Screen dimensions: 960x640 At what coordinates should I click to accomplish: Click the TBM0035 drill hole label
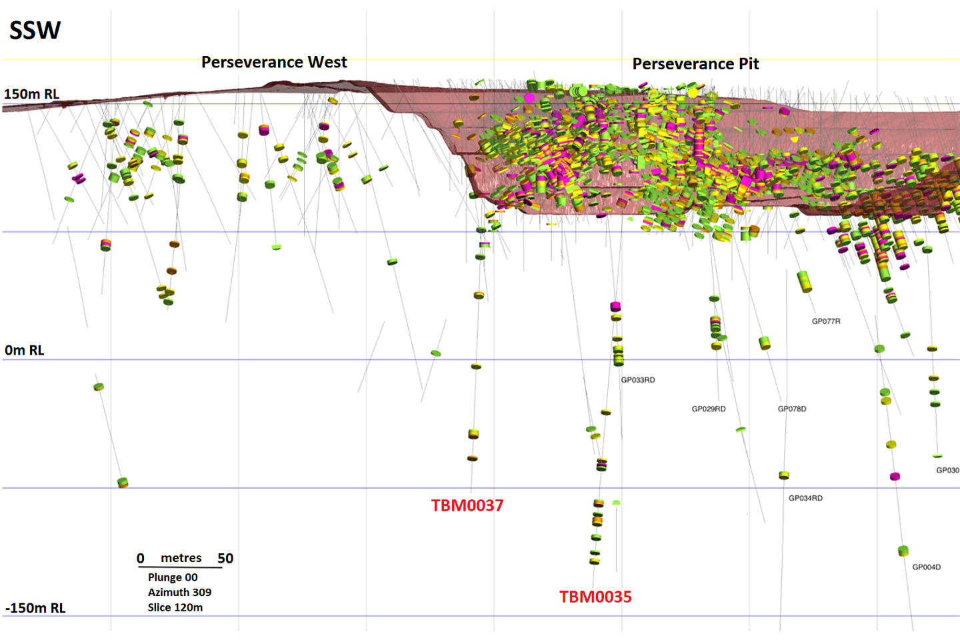click(x=595, y=597)
